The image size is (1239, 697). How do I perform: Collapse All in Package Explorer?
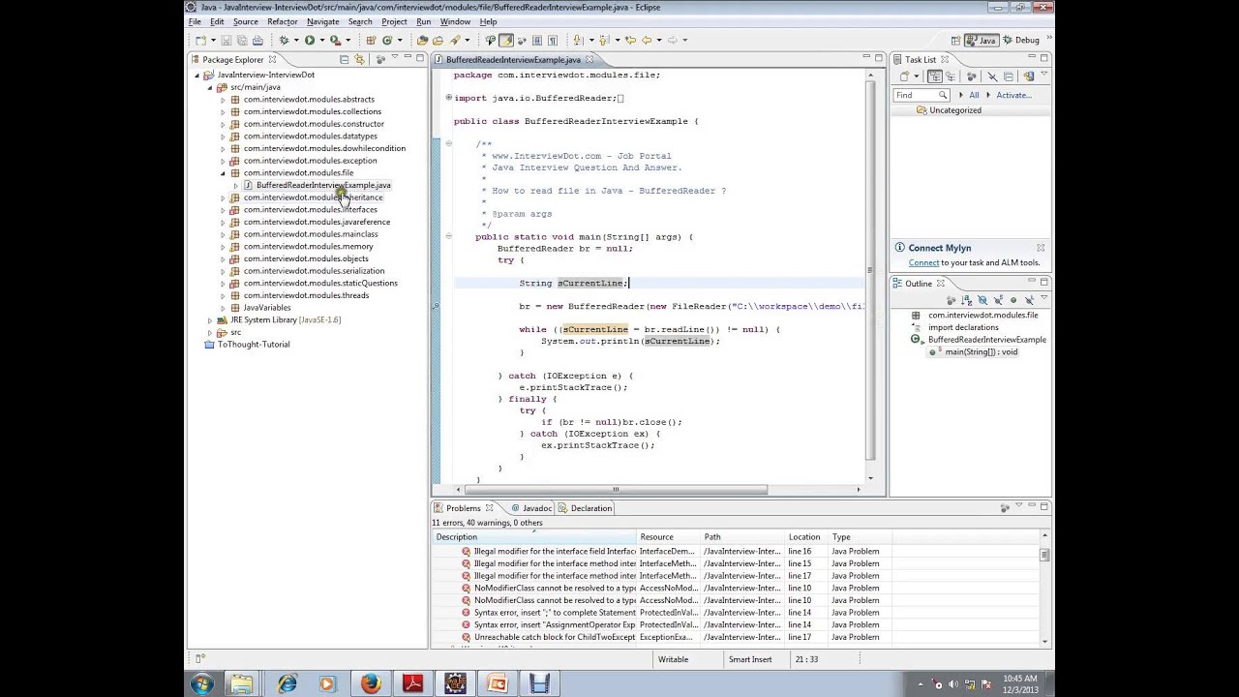click(x=344, y=60)
